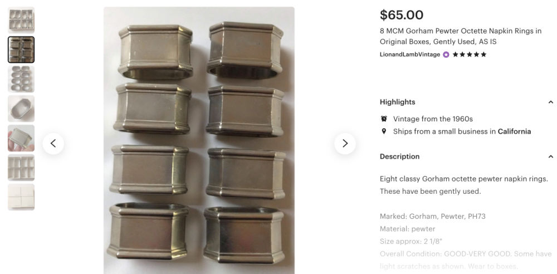Screen dimensions: 557x274
Task: Open the fifth thumbnail with hand holding ring
Action: pos(21,138)
